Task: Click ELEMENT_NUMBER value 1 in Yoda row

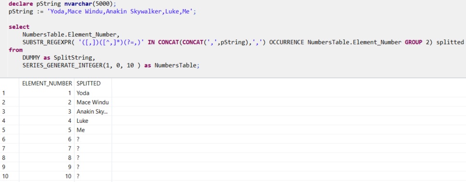Action: click(47, 93)
